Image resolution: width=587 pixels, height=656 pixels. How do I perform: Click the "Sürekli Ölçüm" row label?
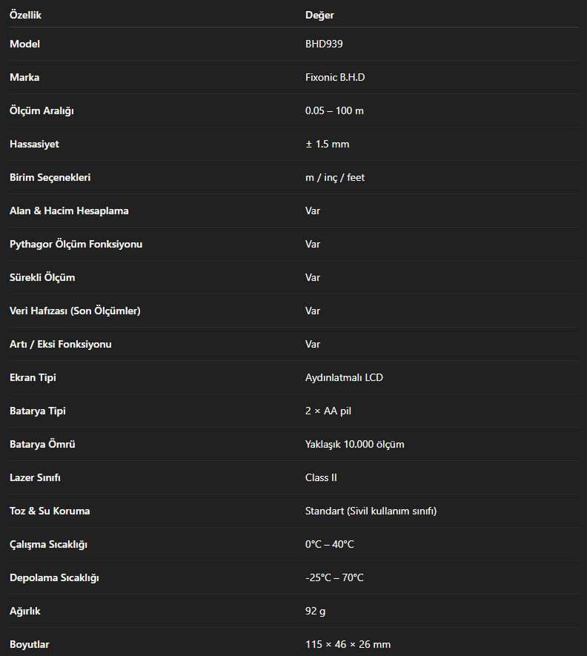(42, 277)
